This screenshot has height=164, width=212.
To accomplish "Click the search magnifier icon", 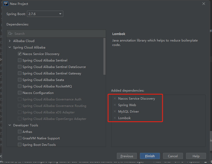I will pos(10,33).
